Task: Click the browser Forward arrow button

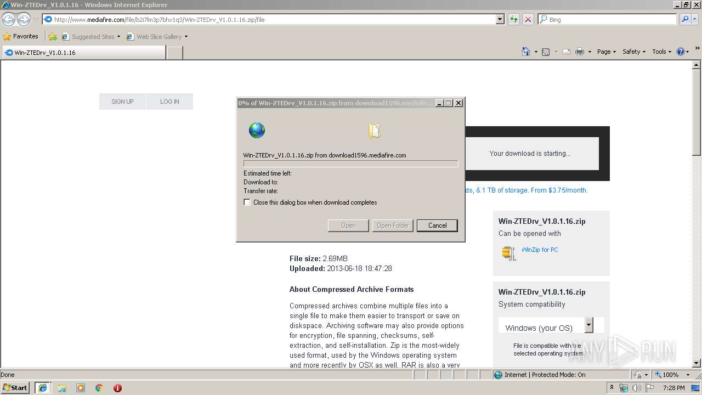Action: pos(24,19)
